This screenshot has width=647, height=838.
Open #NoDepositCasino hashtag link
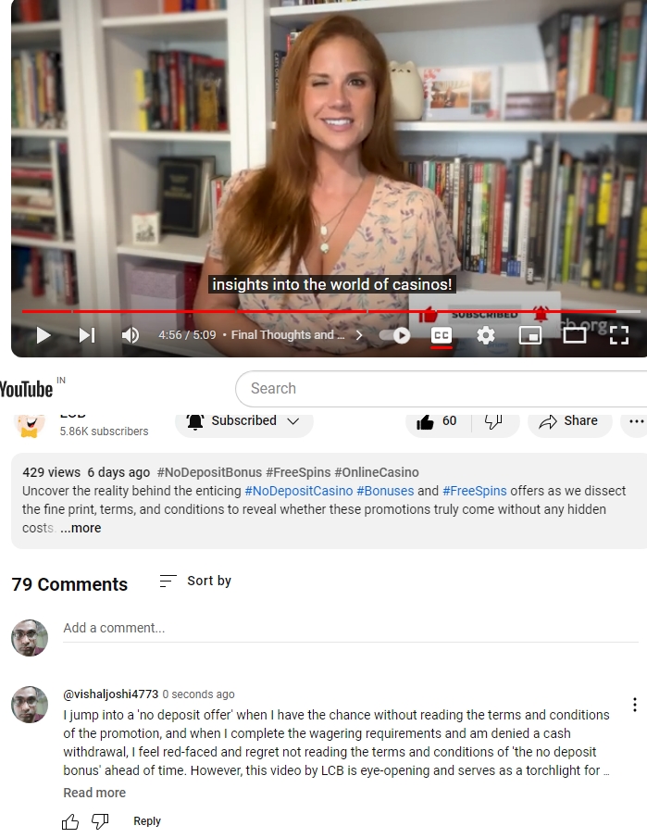[x=299, y=491]
